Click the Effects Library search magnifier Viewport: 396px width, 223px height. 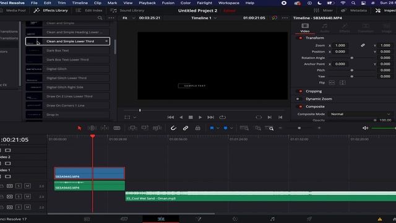pos(100,18)
